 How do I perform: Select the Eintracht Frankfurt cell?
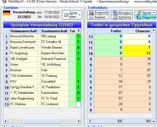pyautogui.click(x=55, y=59)
